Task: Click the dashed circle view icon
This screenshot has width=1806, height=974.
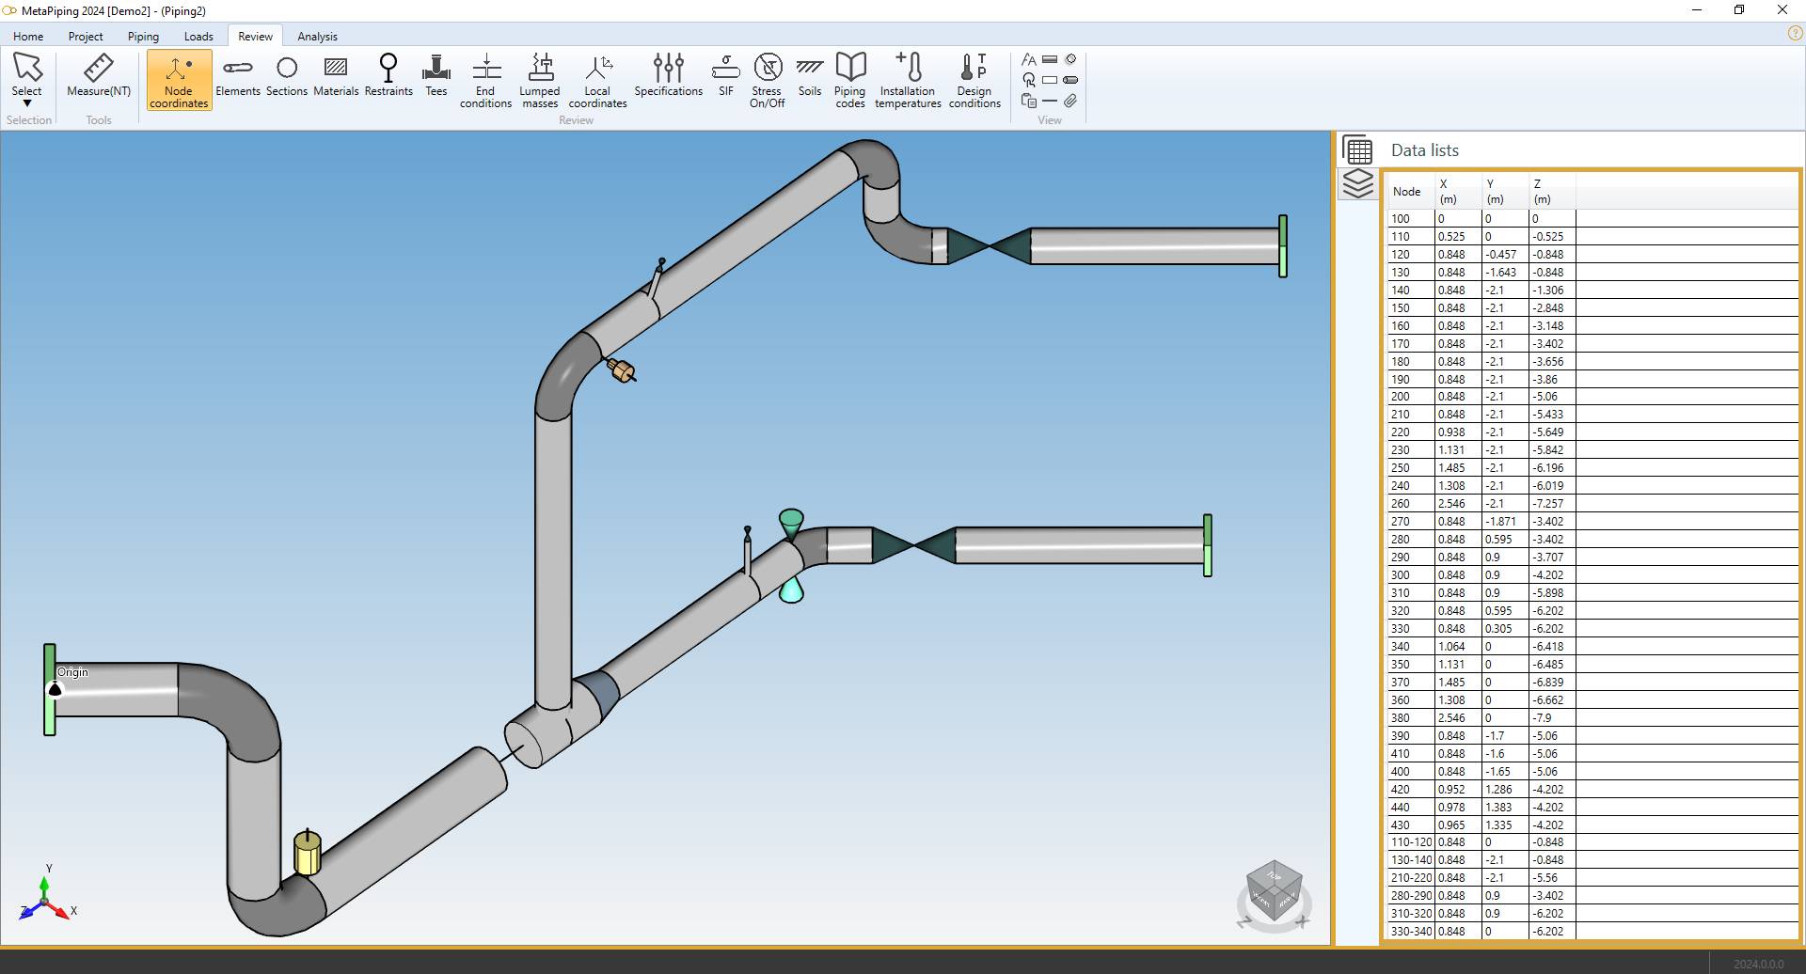Action: click(x=1070, y=59)
